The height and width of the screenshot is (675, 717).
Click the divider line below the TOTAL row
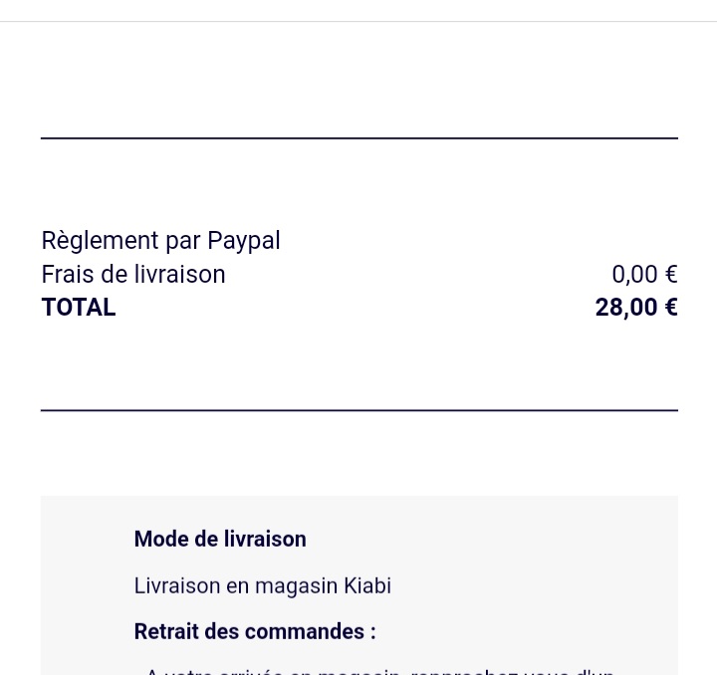coord(358,410)
